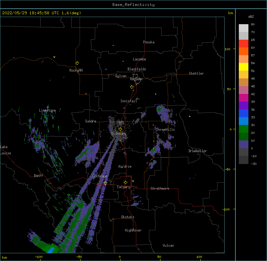The width and height of the screenshot is (267, 261).
Task: Click the white asterisk marker east of Innisfail
Action: coord(155,94)
